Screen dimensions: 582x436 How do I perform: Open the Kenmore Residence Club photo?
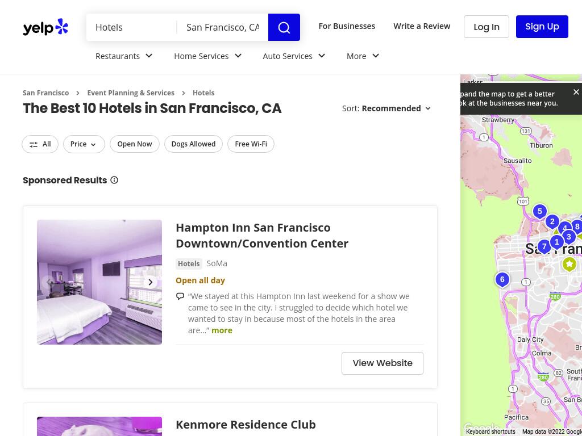pyautogui.click(x=99, y=426)
